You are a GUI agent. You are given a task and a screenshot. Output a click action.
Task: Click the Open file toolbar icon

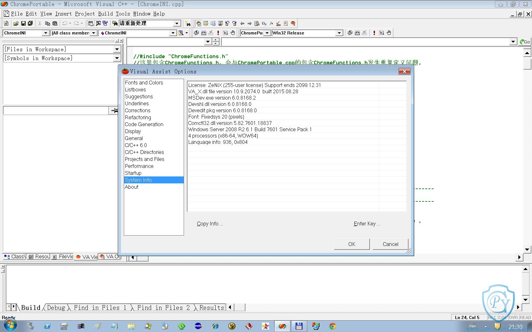[x=16, y=23]
